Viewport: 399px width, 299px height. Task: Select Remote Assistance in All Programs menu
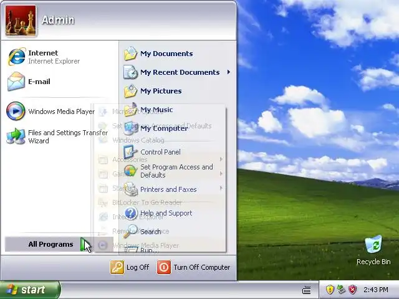point(160,231)
